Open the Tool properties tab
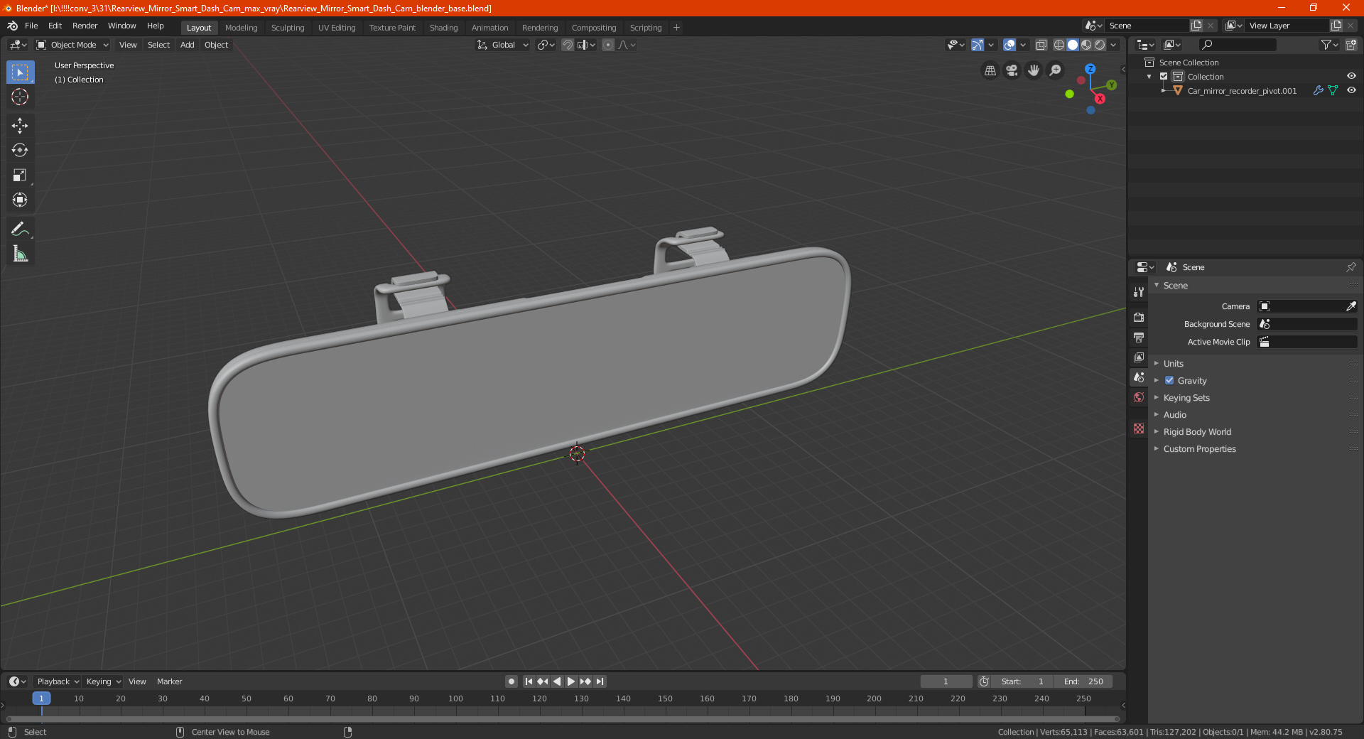Viewport: 1364px width, 739px height. 1139,292
